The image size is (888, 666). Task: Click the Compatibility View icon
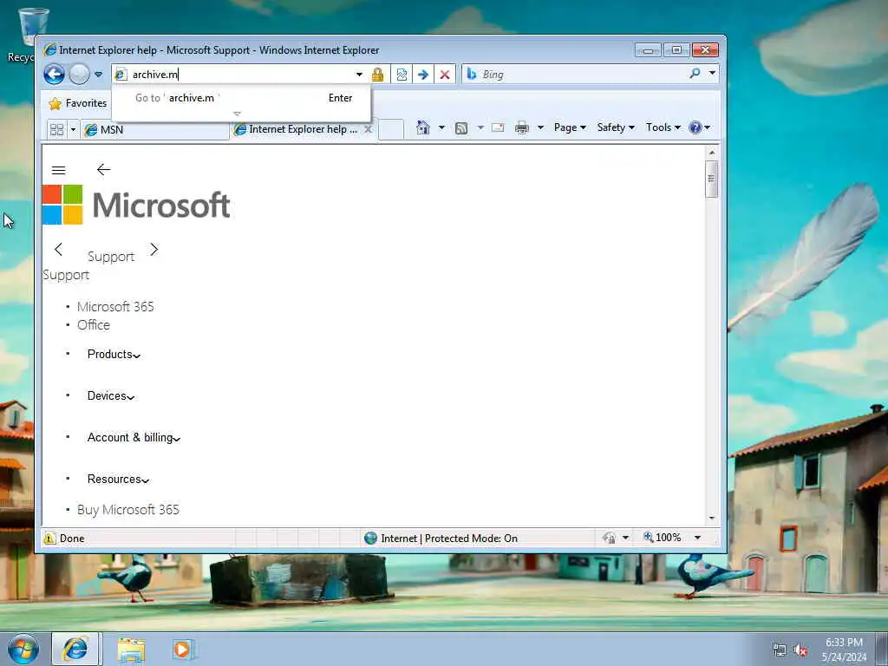click(x=402, y=75)
